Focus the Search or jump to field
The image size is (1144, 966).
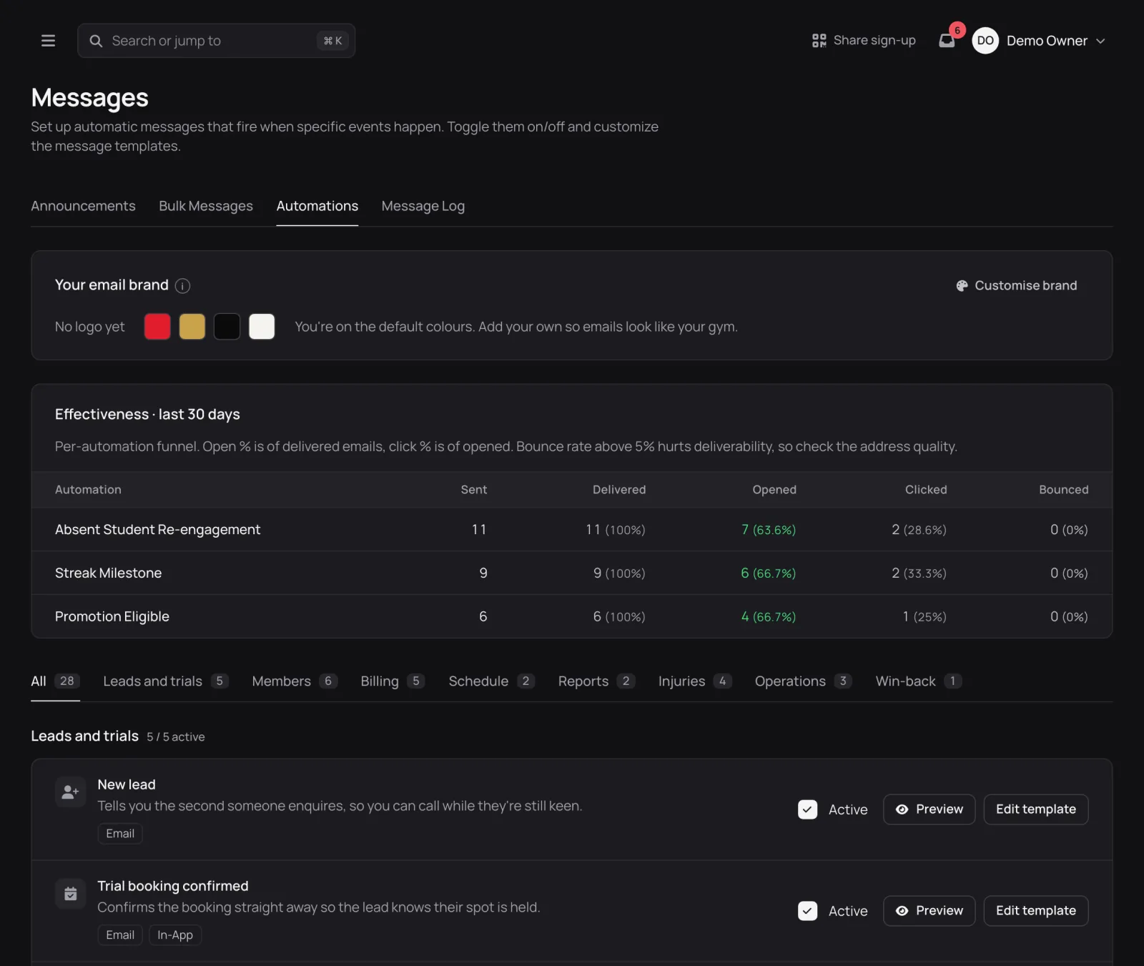pyautogui.click(x=216, y=41)
